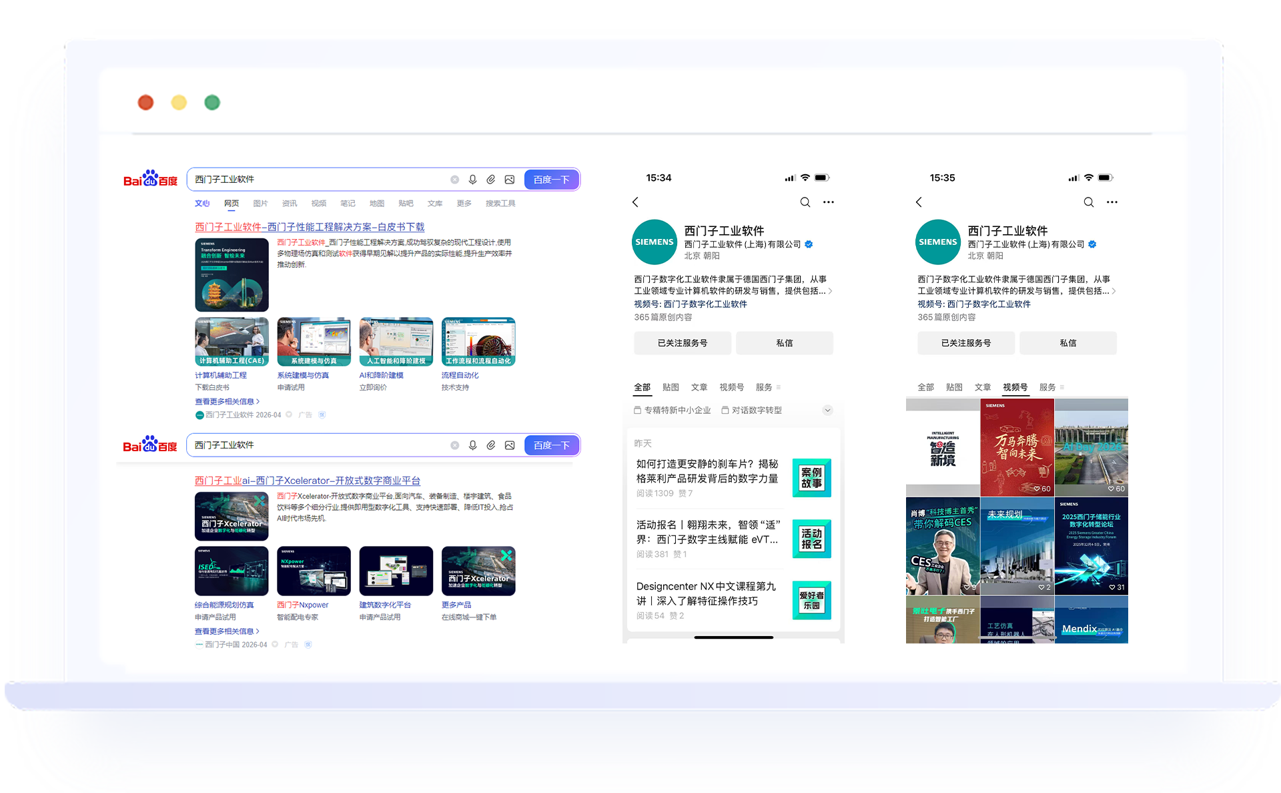
Task: Tap 私信 on the 15:35 phone screen
Action: [x=1067, y=343]
